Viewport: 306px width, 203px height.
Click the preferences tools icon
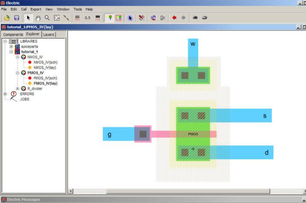click(x=142, y=18)
